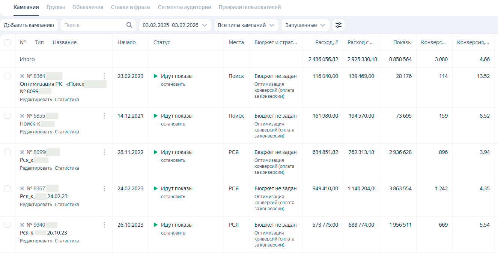Tick the checkbox for campaign № 6855

[x=8, y=116]
